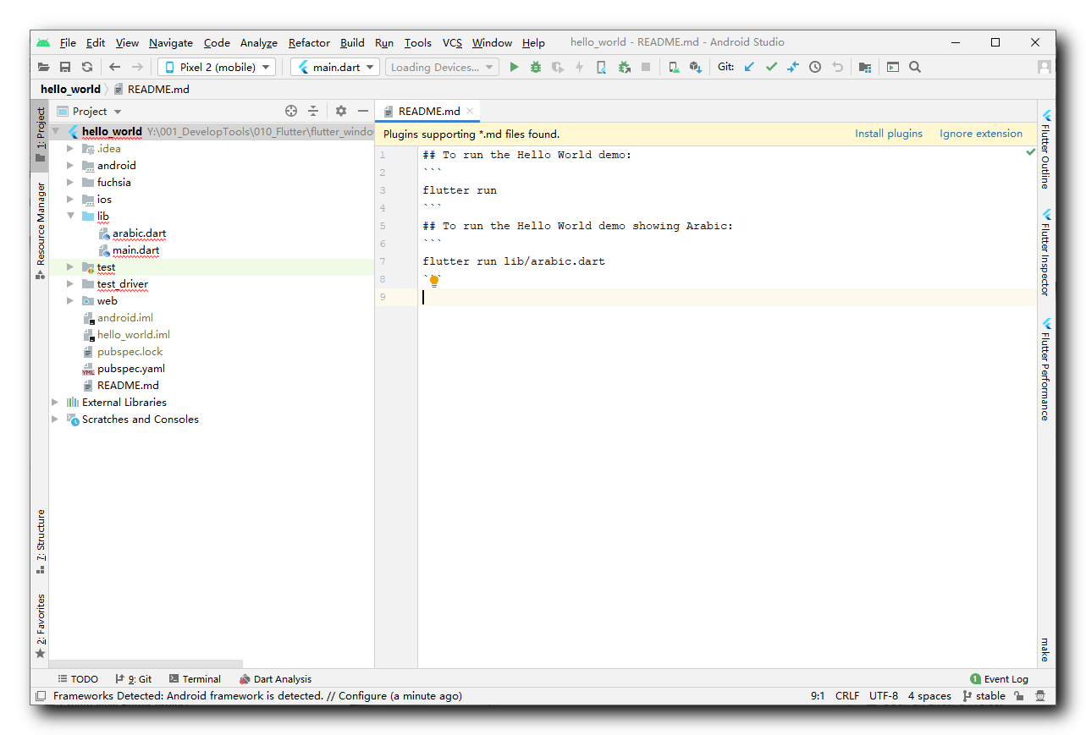Viewport: 1086px width, 735px height.
Task: Show Git history clock icon
Action: (815, 67)
